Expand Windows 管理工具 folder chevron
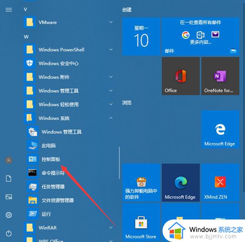The width and height of the screenshot is (245, 242). point(111,90)
